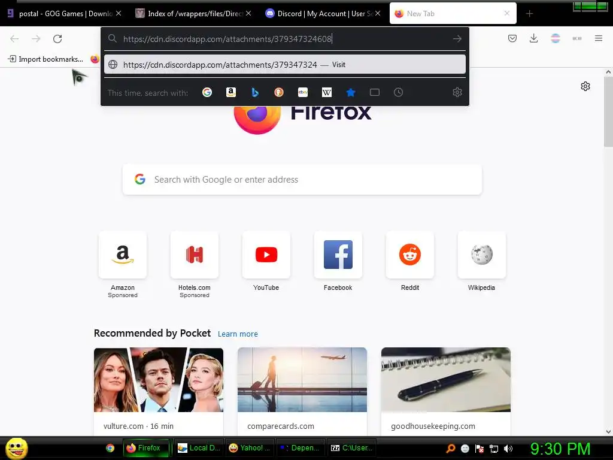Search this time with Google icon

tap(207, 92)
